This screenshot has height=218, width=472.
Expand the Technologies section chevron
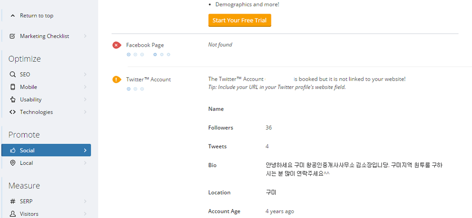85,112
